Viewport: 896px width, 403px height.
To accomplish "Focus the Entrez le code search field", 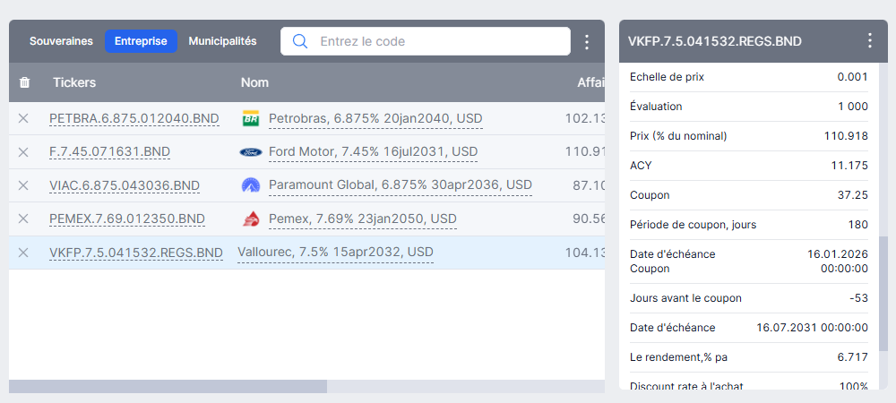I will 425,41.
